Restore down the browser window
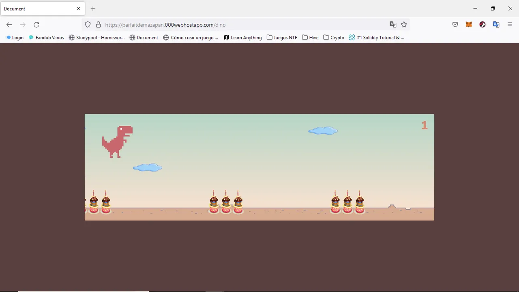Image resolution: width=519 pixels, height=292 pixels. pyautogui.click(x=493, y=9)
